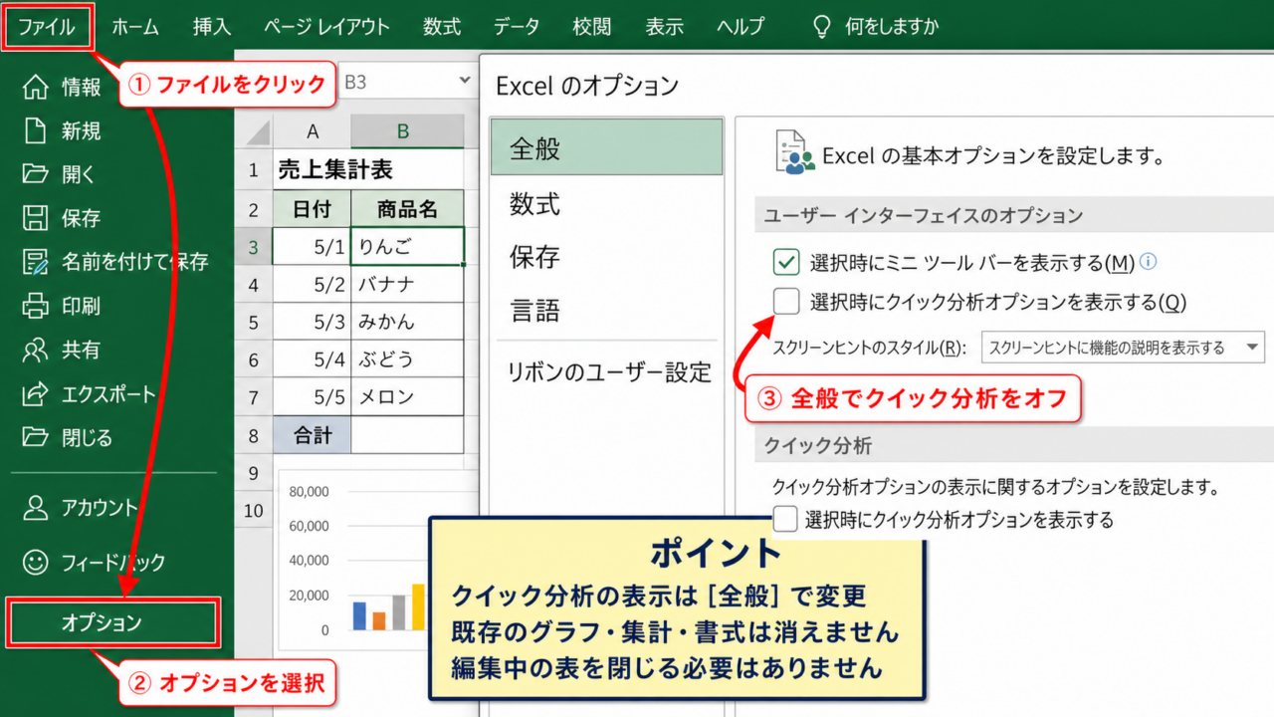1274x717 pixels.
Task: Toggle the checkbox under クイック分析 section
Action: point(785,518)
